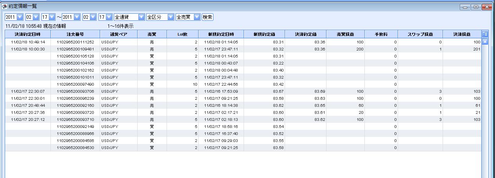Image resolution: width=495 pixels, height=178 pixels.
Task: Sort by 通貨ペア column header
Action: tap(118, 34)
